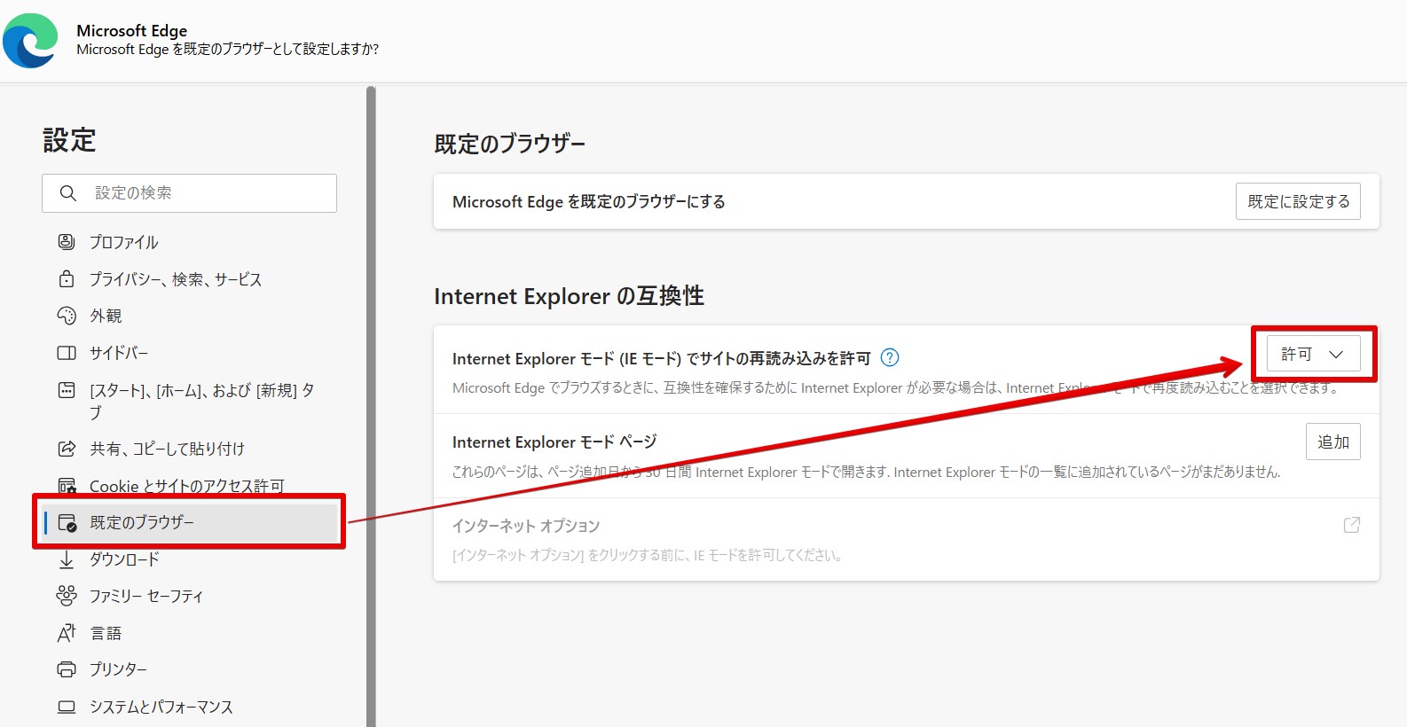1407x727 pixels.
Task: Click the 設定の検索 search field
Action: pos(189,193)
